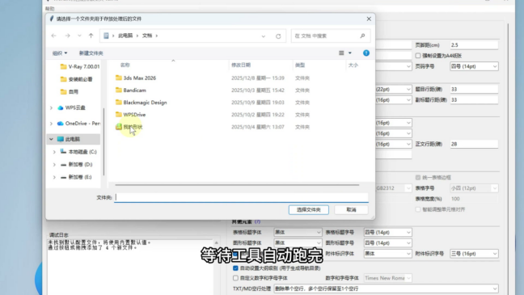Viewport: 524px width, 295px height.
Task: Click the (?) link beside 其他元素
Action: [257, 221]
